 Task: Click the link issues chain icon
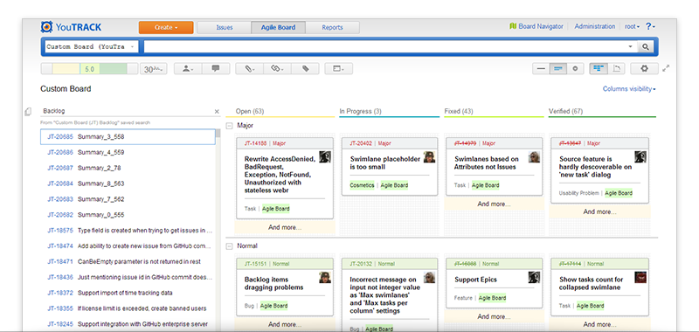coord(277,69)
